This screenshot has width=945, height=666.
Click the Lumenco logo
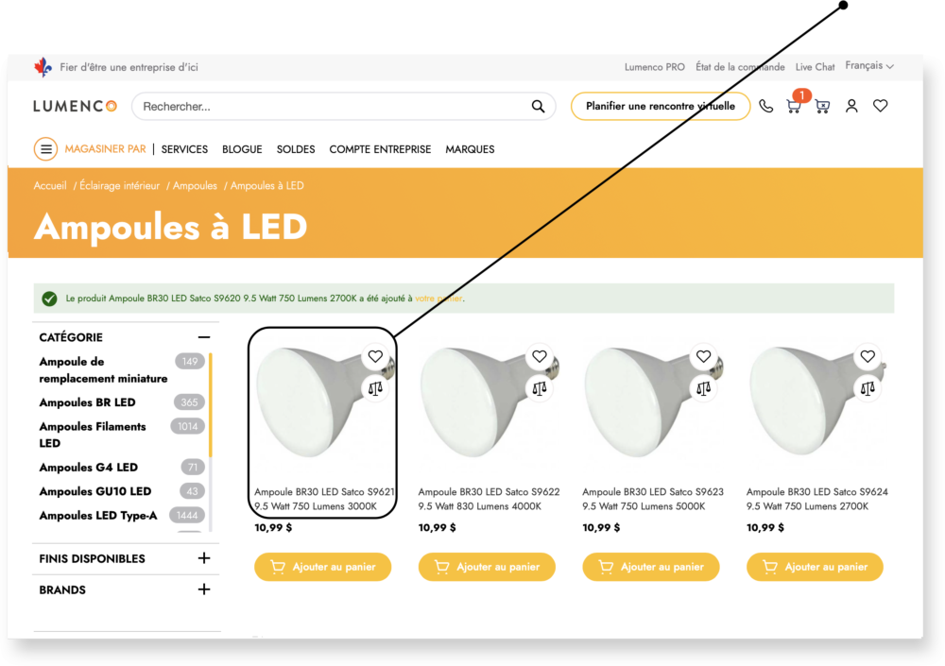(75, 107)
